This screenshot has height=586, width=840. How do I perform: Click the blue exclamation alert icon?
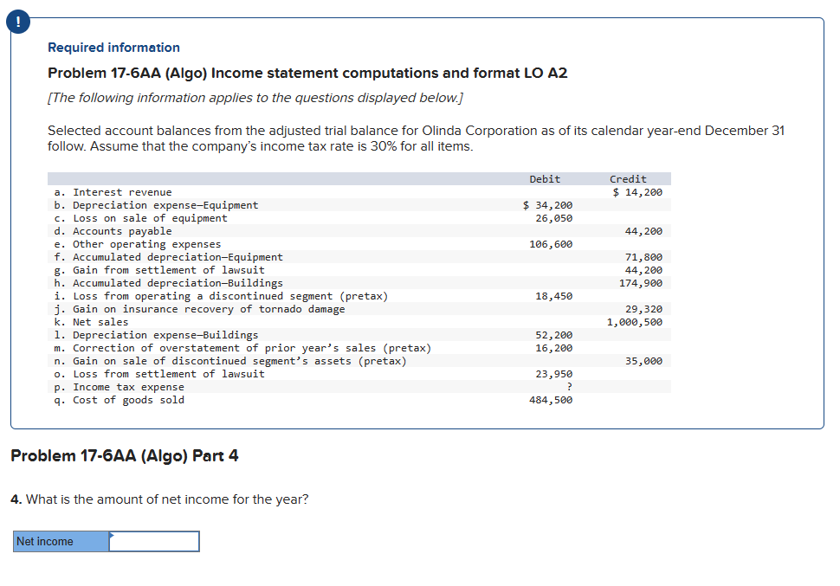click(x=18, y=22)
